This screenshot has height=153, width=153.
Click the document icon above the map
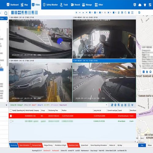coord(139,13)
